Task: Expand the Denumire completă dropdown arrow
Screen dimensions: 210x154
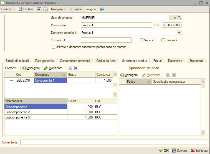Action: (x=179, y=33)
